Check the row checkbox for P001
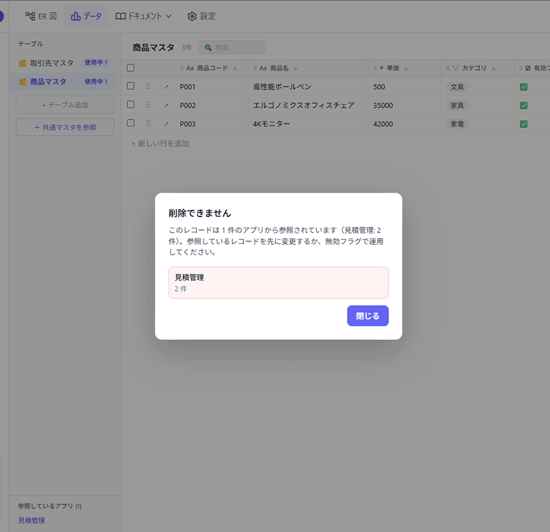Image resolution: width=550 pixels, height=532 pixels. [x=131, y=86]
